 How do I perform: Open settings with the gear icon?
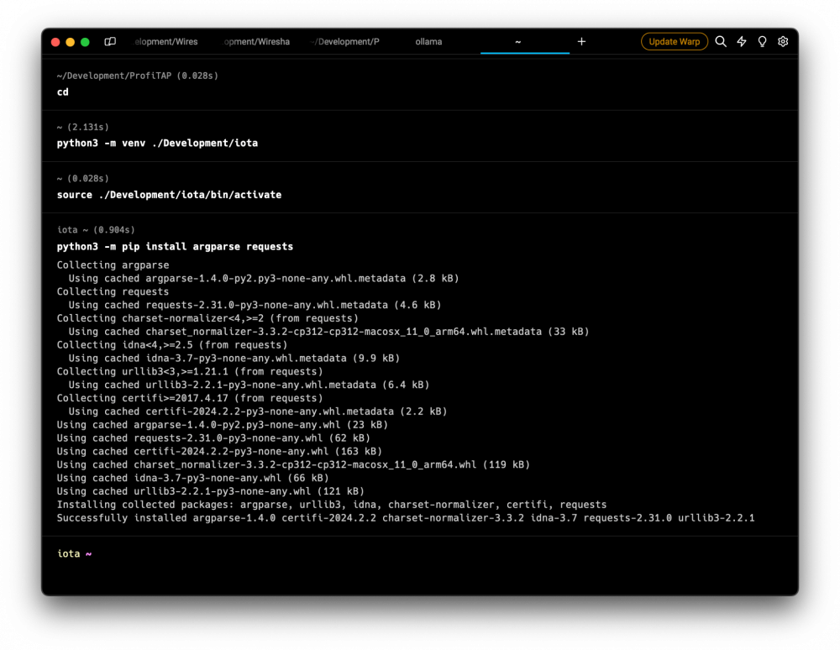pyautogui.click(x=783, y=42)
